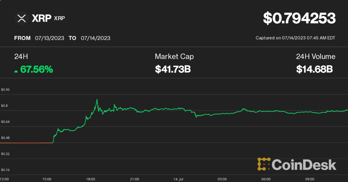Screen dimensions: 348x182
Task: Click the green up-arrow triangle indicator
Action: (x=16, y=70)
